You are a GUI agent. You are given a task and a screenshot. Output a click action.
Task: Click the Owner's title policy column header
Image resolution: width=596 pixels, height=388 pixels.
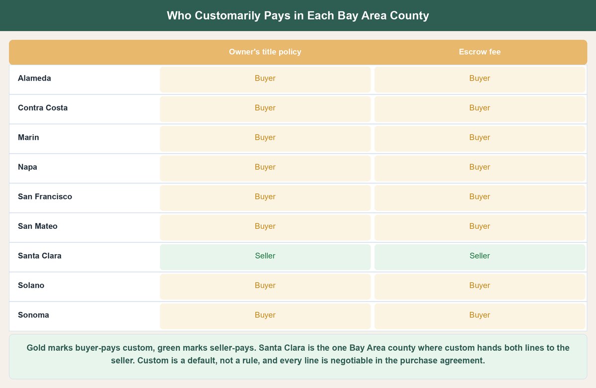coord(265,52)
